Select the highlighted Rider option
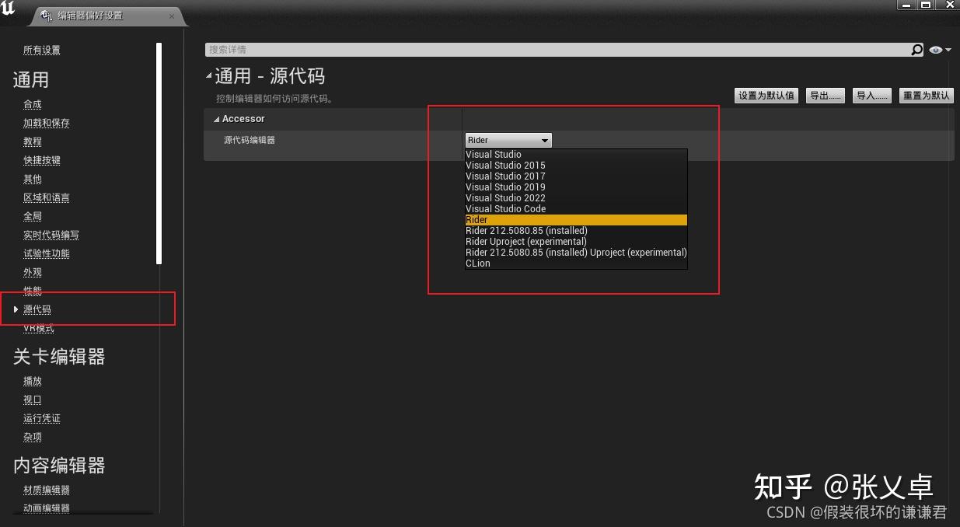 (576, 220)
